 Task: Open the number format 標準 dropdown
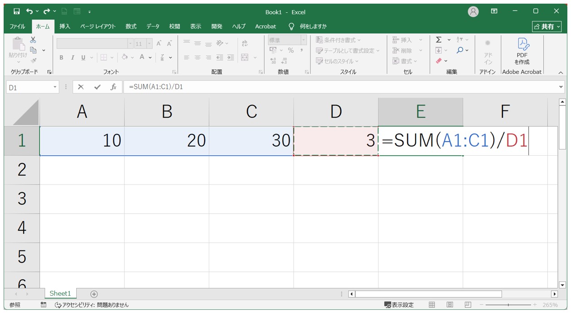304,40
